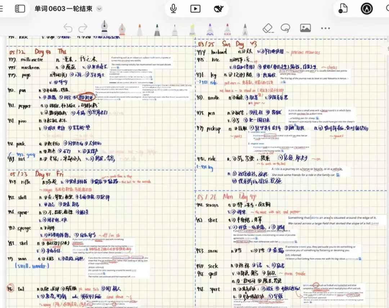Image resolution: width=389 pixels, height=308 pixels.
Task: Tap the handwritten word 'mushroom'
Action: click(30, 68)
